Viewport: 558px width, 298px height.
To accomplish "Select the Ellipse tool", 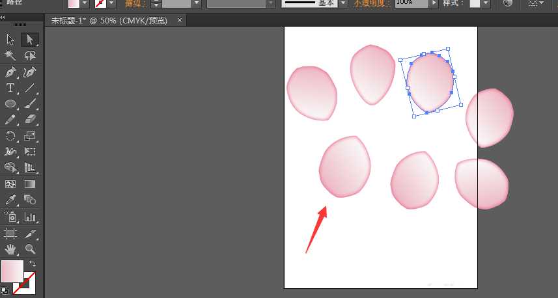I will [x=10, y=103].
